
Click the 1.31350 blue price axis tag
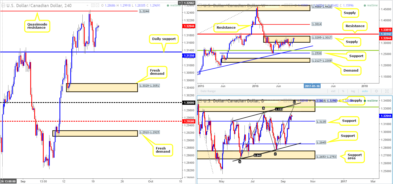[189, 56]
